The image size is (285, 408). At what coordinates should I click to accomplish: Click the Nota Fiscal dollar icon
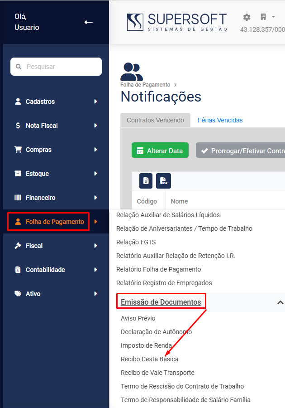18,126
